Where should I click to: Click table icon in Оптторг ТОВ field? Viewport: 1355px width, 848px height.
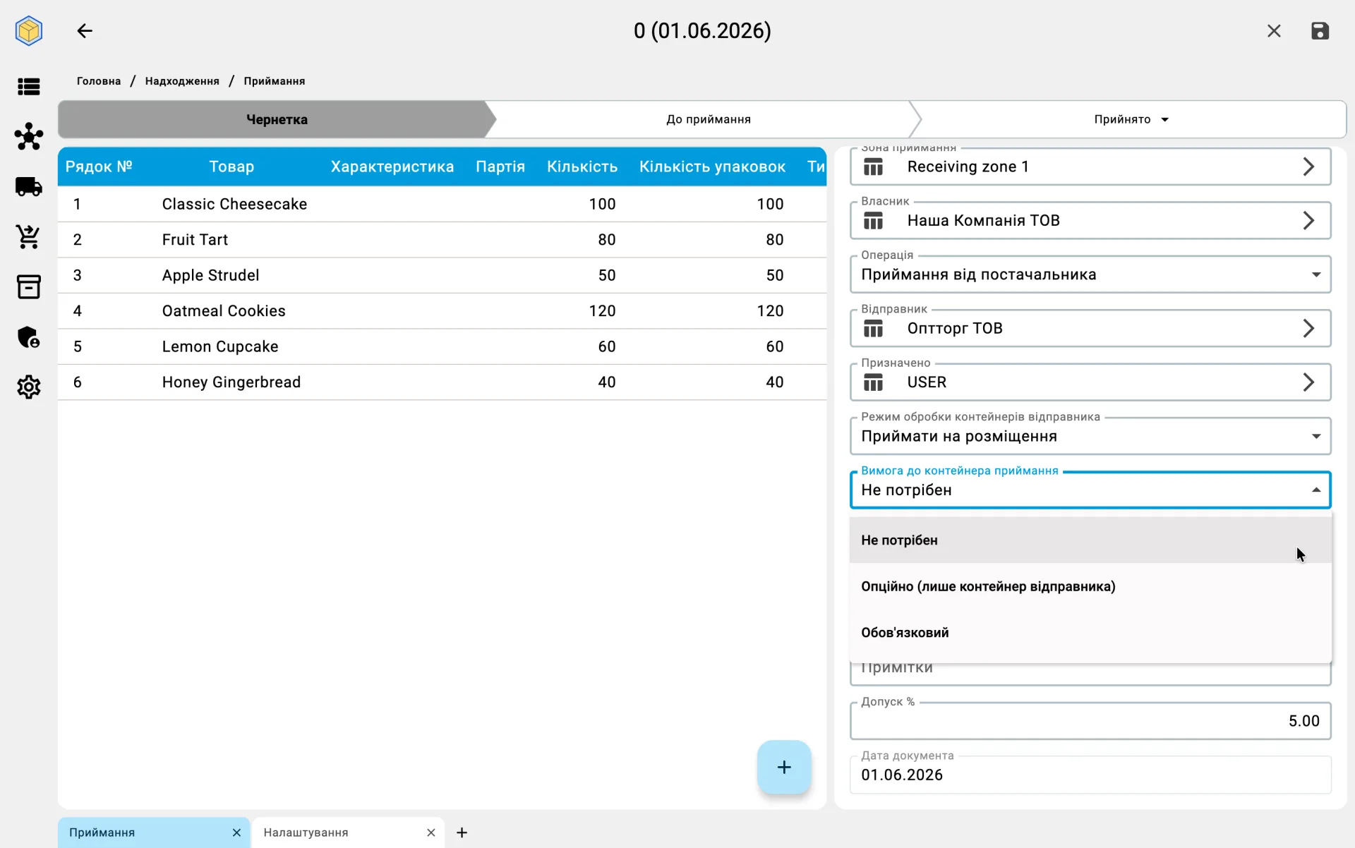(874, 329)
